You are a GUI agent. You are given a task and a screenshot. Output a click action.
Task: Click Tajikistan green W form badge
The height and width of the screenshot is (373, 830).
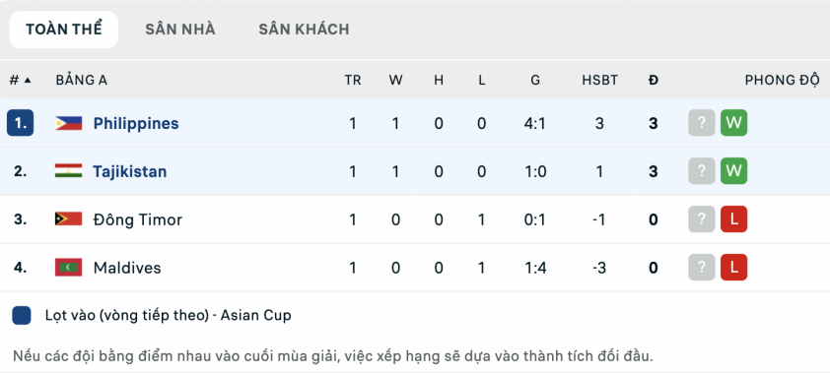pos(733,171)
